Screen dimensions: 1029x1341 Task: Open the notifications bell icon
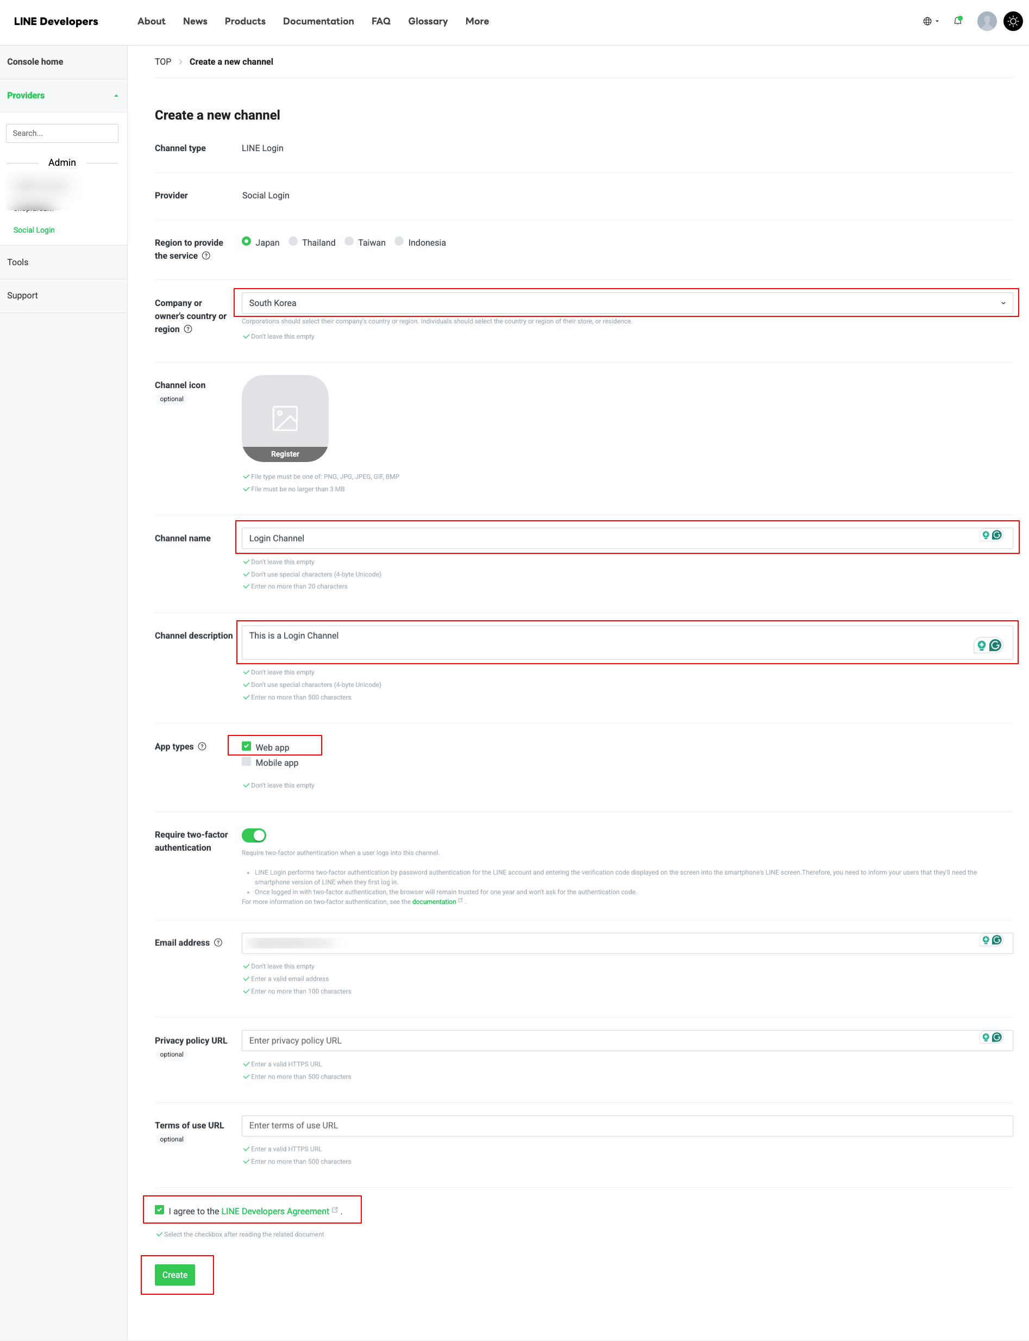958,21
